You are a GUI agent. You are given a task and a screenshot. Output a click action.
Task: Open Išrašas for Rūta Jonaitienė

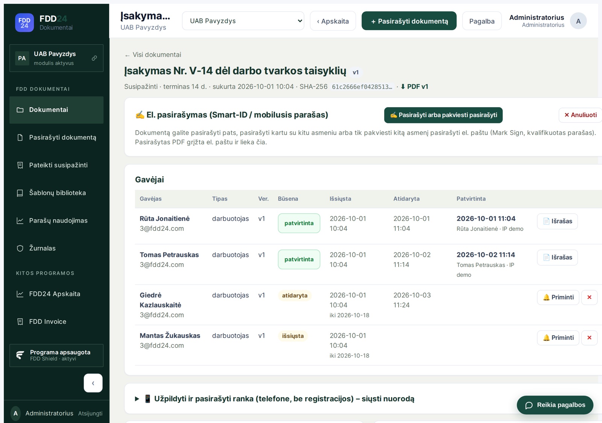[x=557, y=221]
